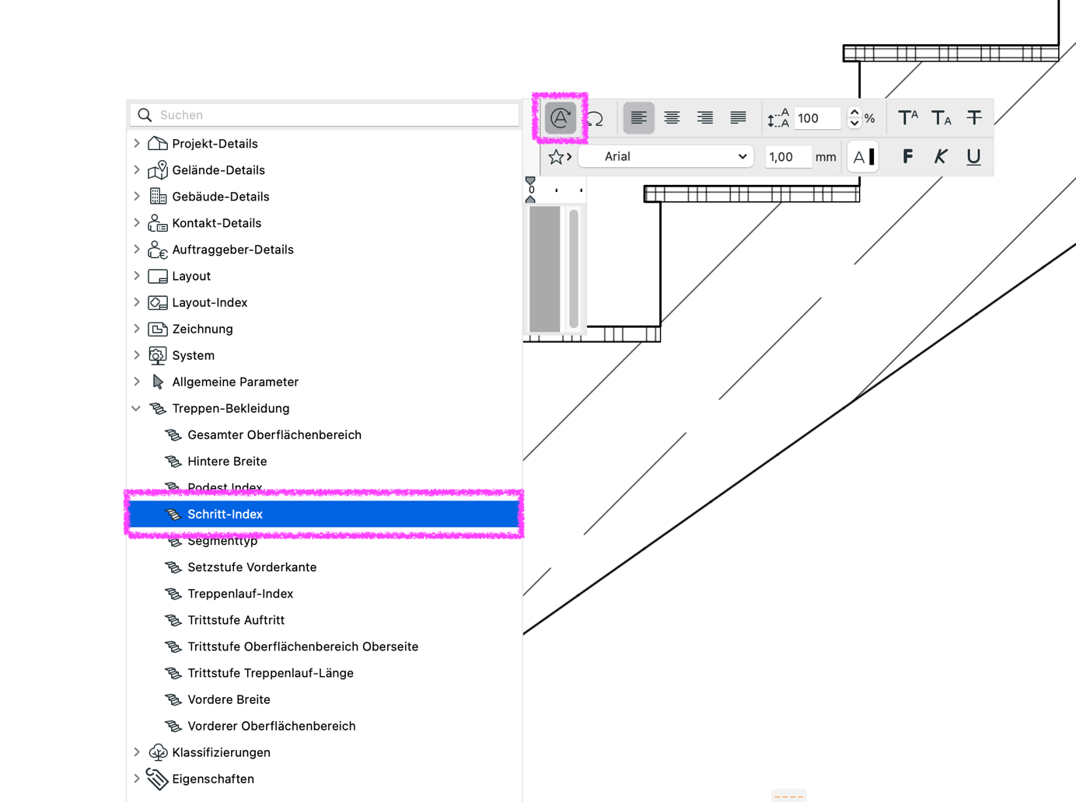
Task: Click the text size field showing 1,00
Action: (x=788, y=157)
